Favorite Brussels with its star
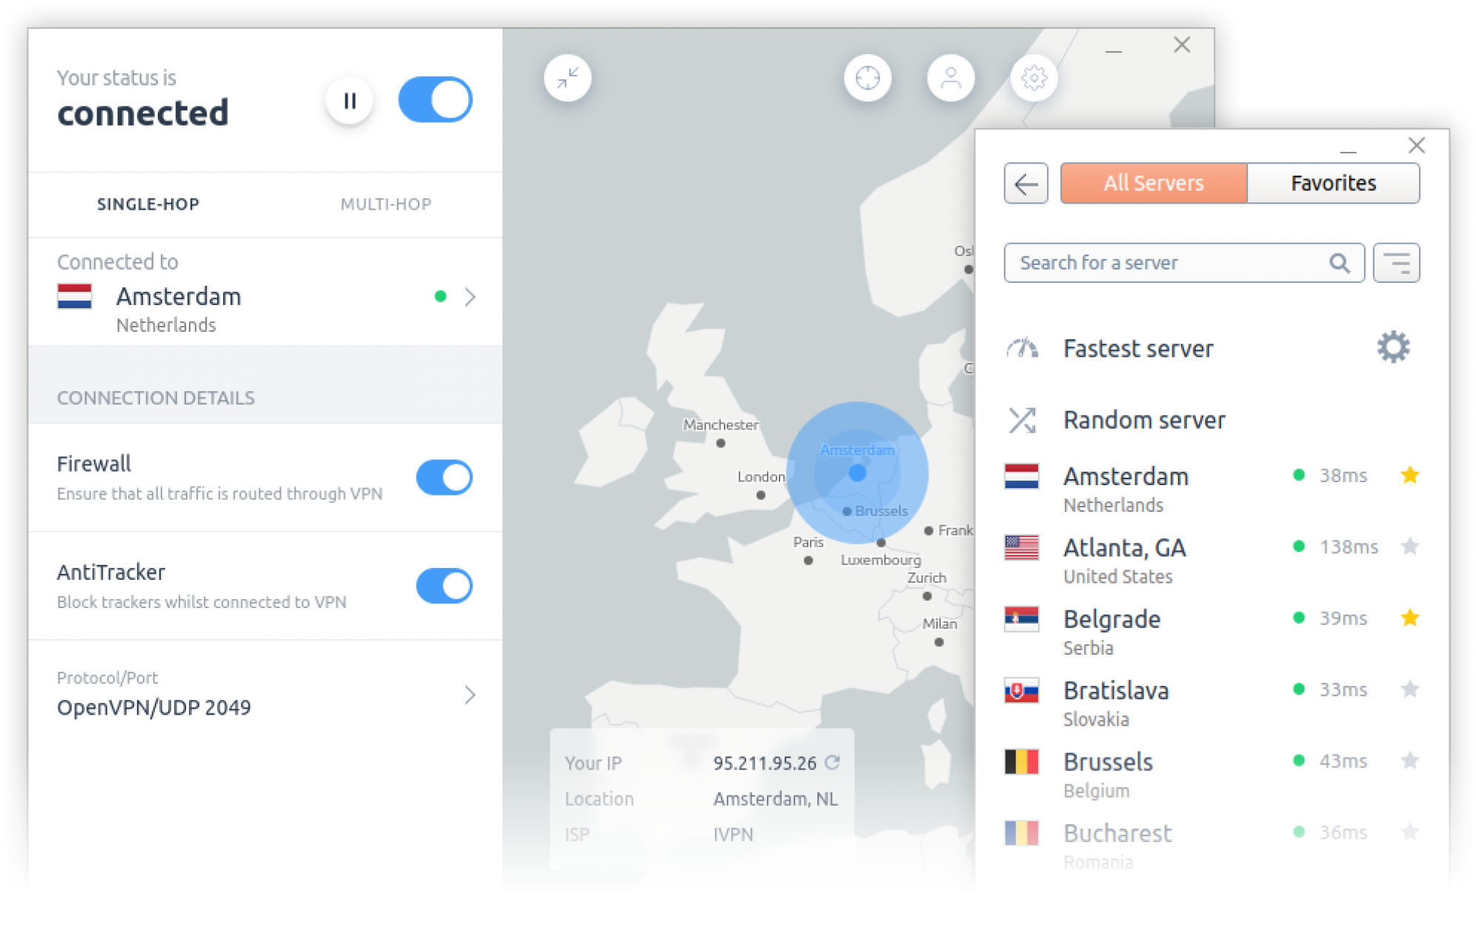Image resolution: width=1476 pixels, height=948 pixels. tap(1410, 761)
